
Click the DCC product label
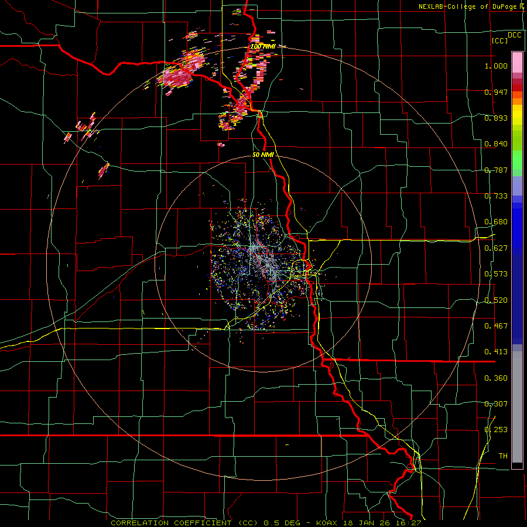(x=514, y=35)
